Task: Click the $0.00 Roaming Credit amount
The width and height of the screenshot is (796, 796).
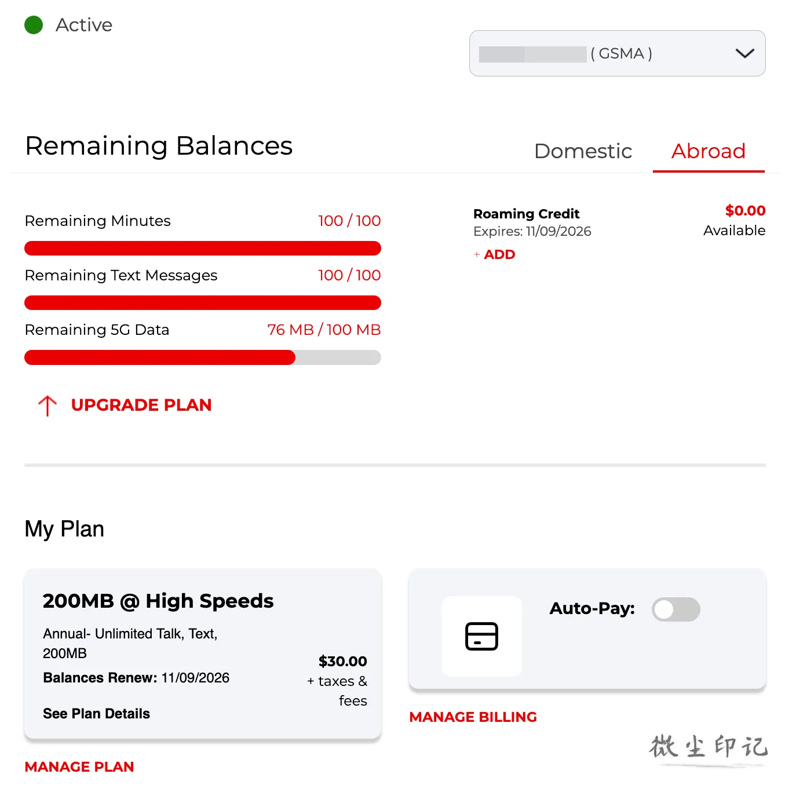Action: coord(745,211)
